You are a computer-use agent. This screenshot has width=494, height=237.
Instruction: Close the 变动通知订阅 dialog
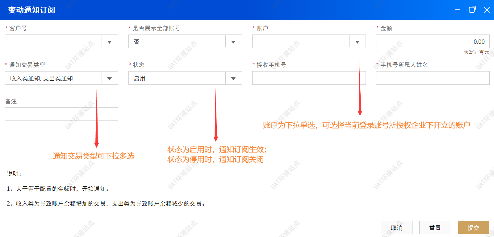click(x=487, y=10)
